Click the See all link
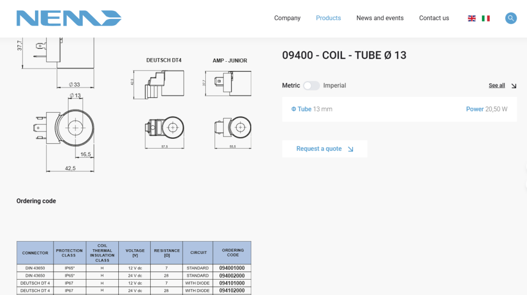 pyautogui.click(x=497, y=86)
